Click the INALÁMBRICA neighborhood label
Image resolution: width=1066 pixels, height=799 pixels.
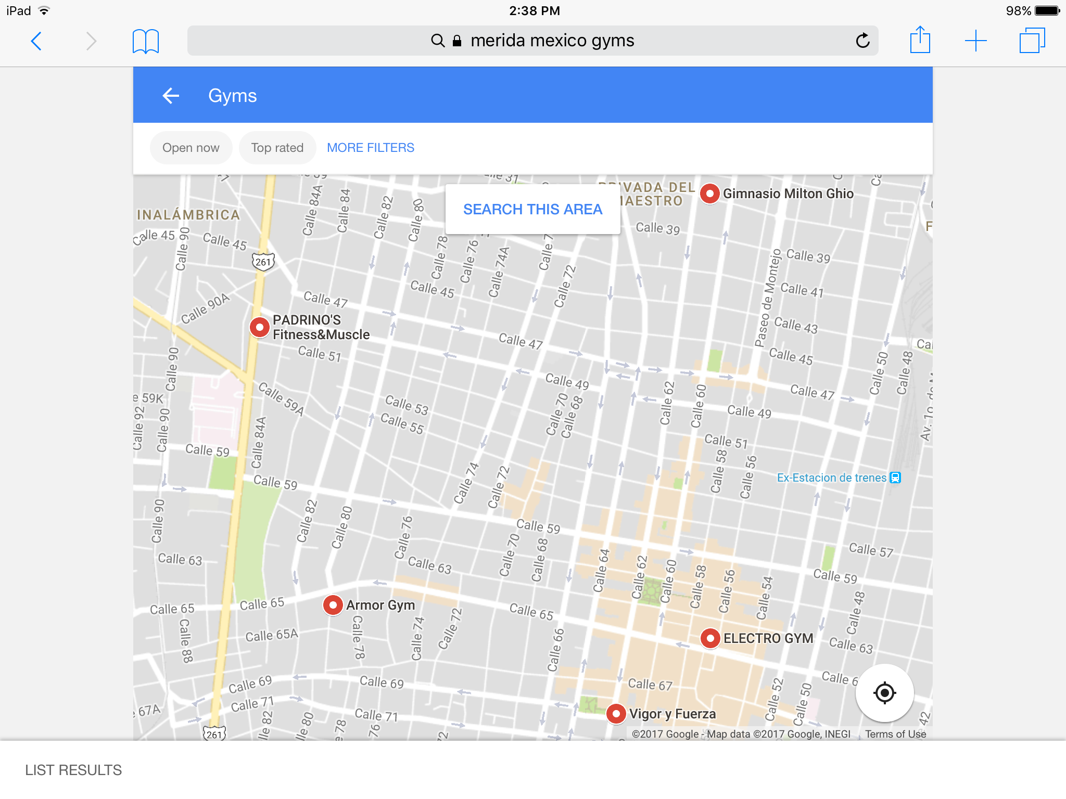coord(188,214)
